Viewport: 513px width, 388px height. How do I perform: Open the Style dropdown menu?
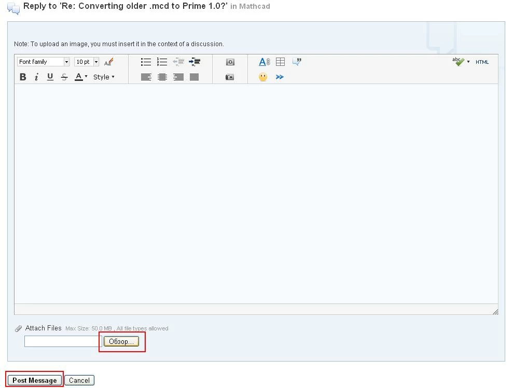(104, 77)
